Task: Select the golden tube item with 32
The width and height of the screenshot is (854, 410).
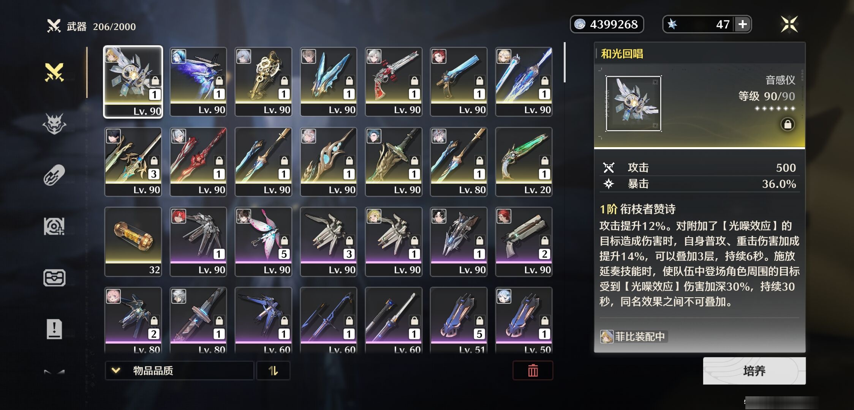Action: [133, 241]
